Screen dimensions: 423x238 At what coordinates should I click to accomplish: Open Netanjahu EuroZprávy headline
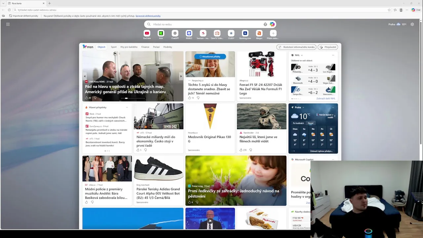point(107,132)
